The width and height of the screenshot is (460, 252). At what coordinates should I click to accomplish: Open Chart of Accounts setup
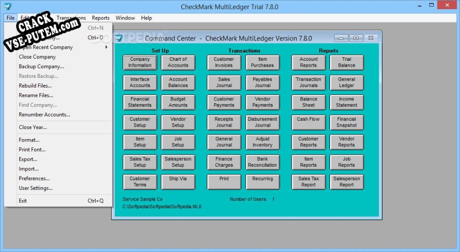178,63
